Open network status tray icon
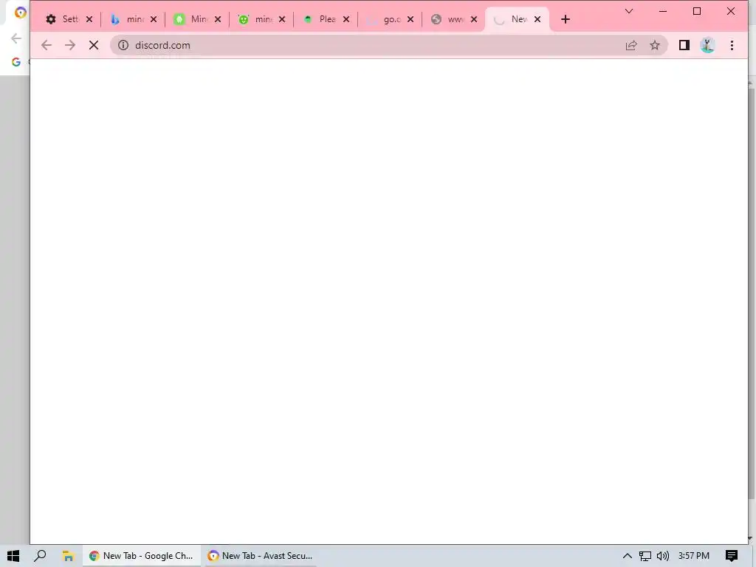Viewport: 756px width, 567px height. [x=645, y=556]
